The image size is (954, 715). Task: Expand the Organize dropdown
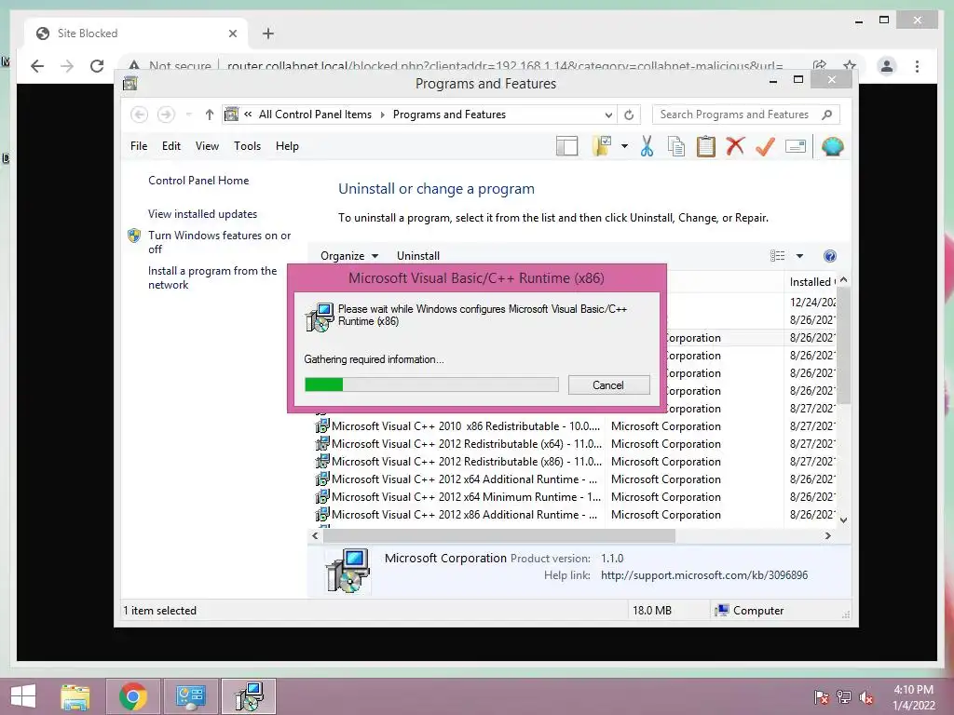tap(349, 256)
